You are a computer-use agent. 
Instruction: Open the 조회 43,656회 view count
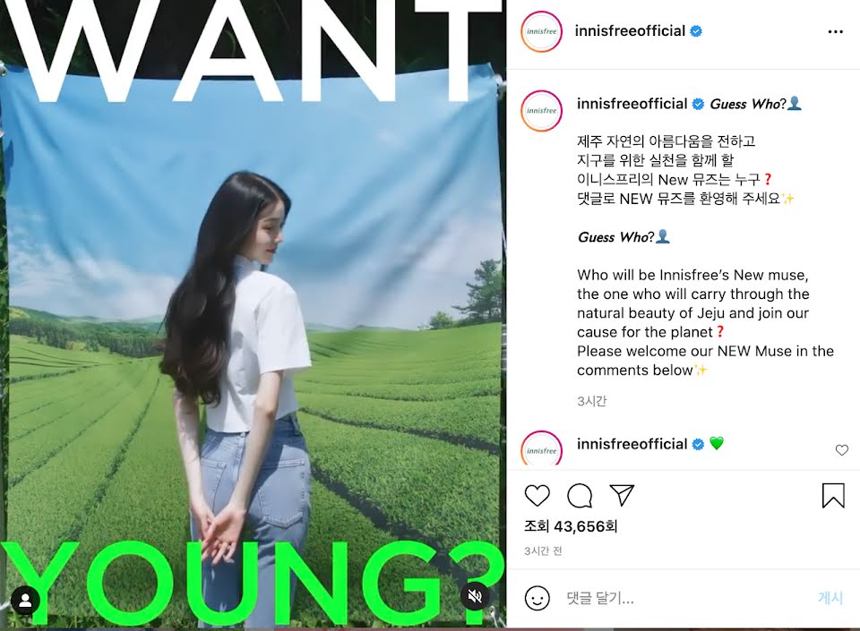pos(571,526)
